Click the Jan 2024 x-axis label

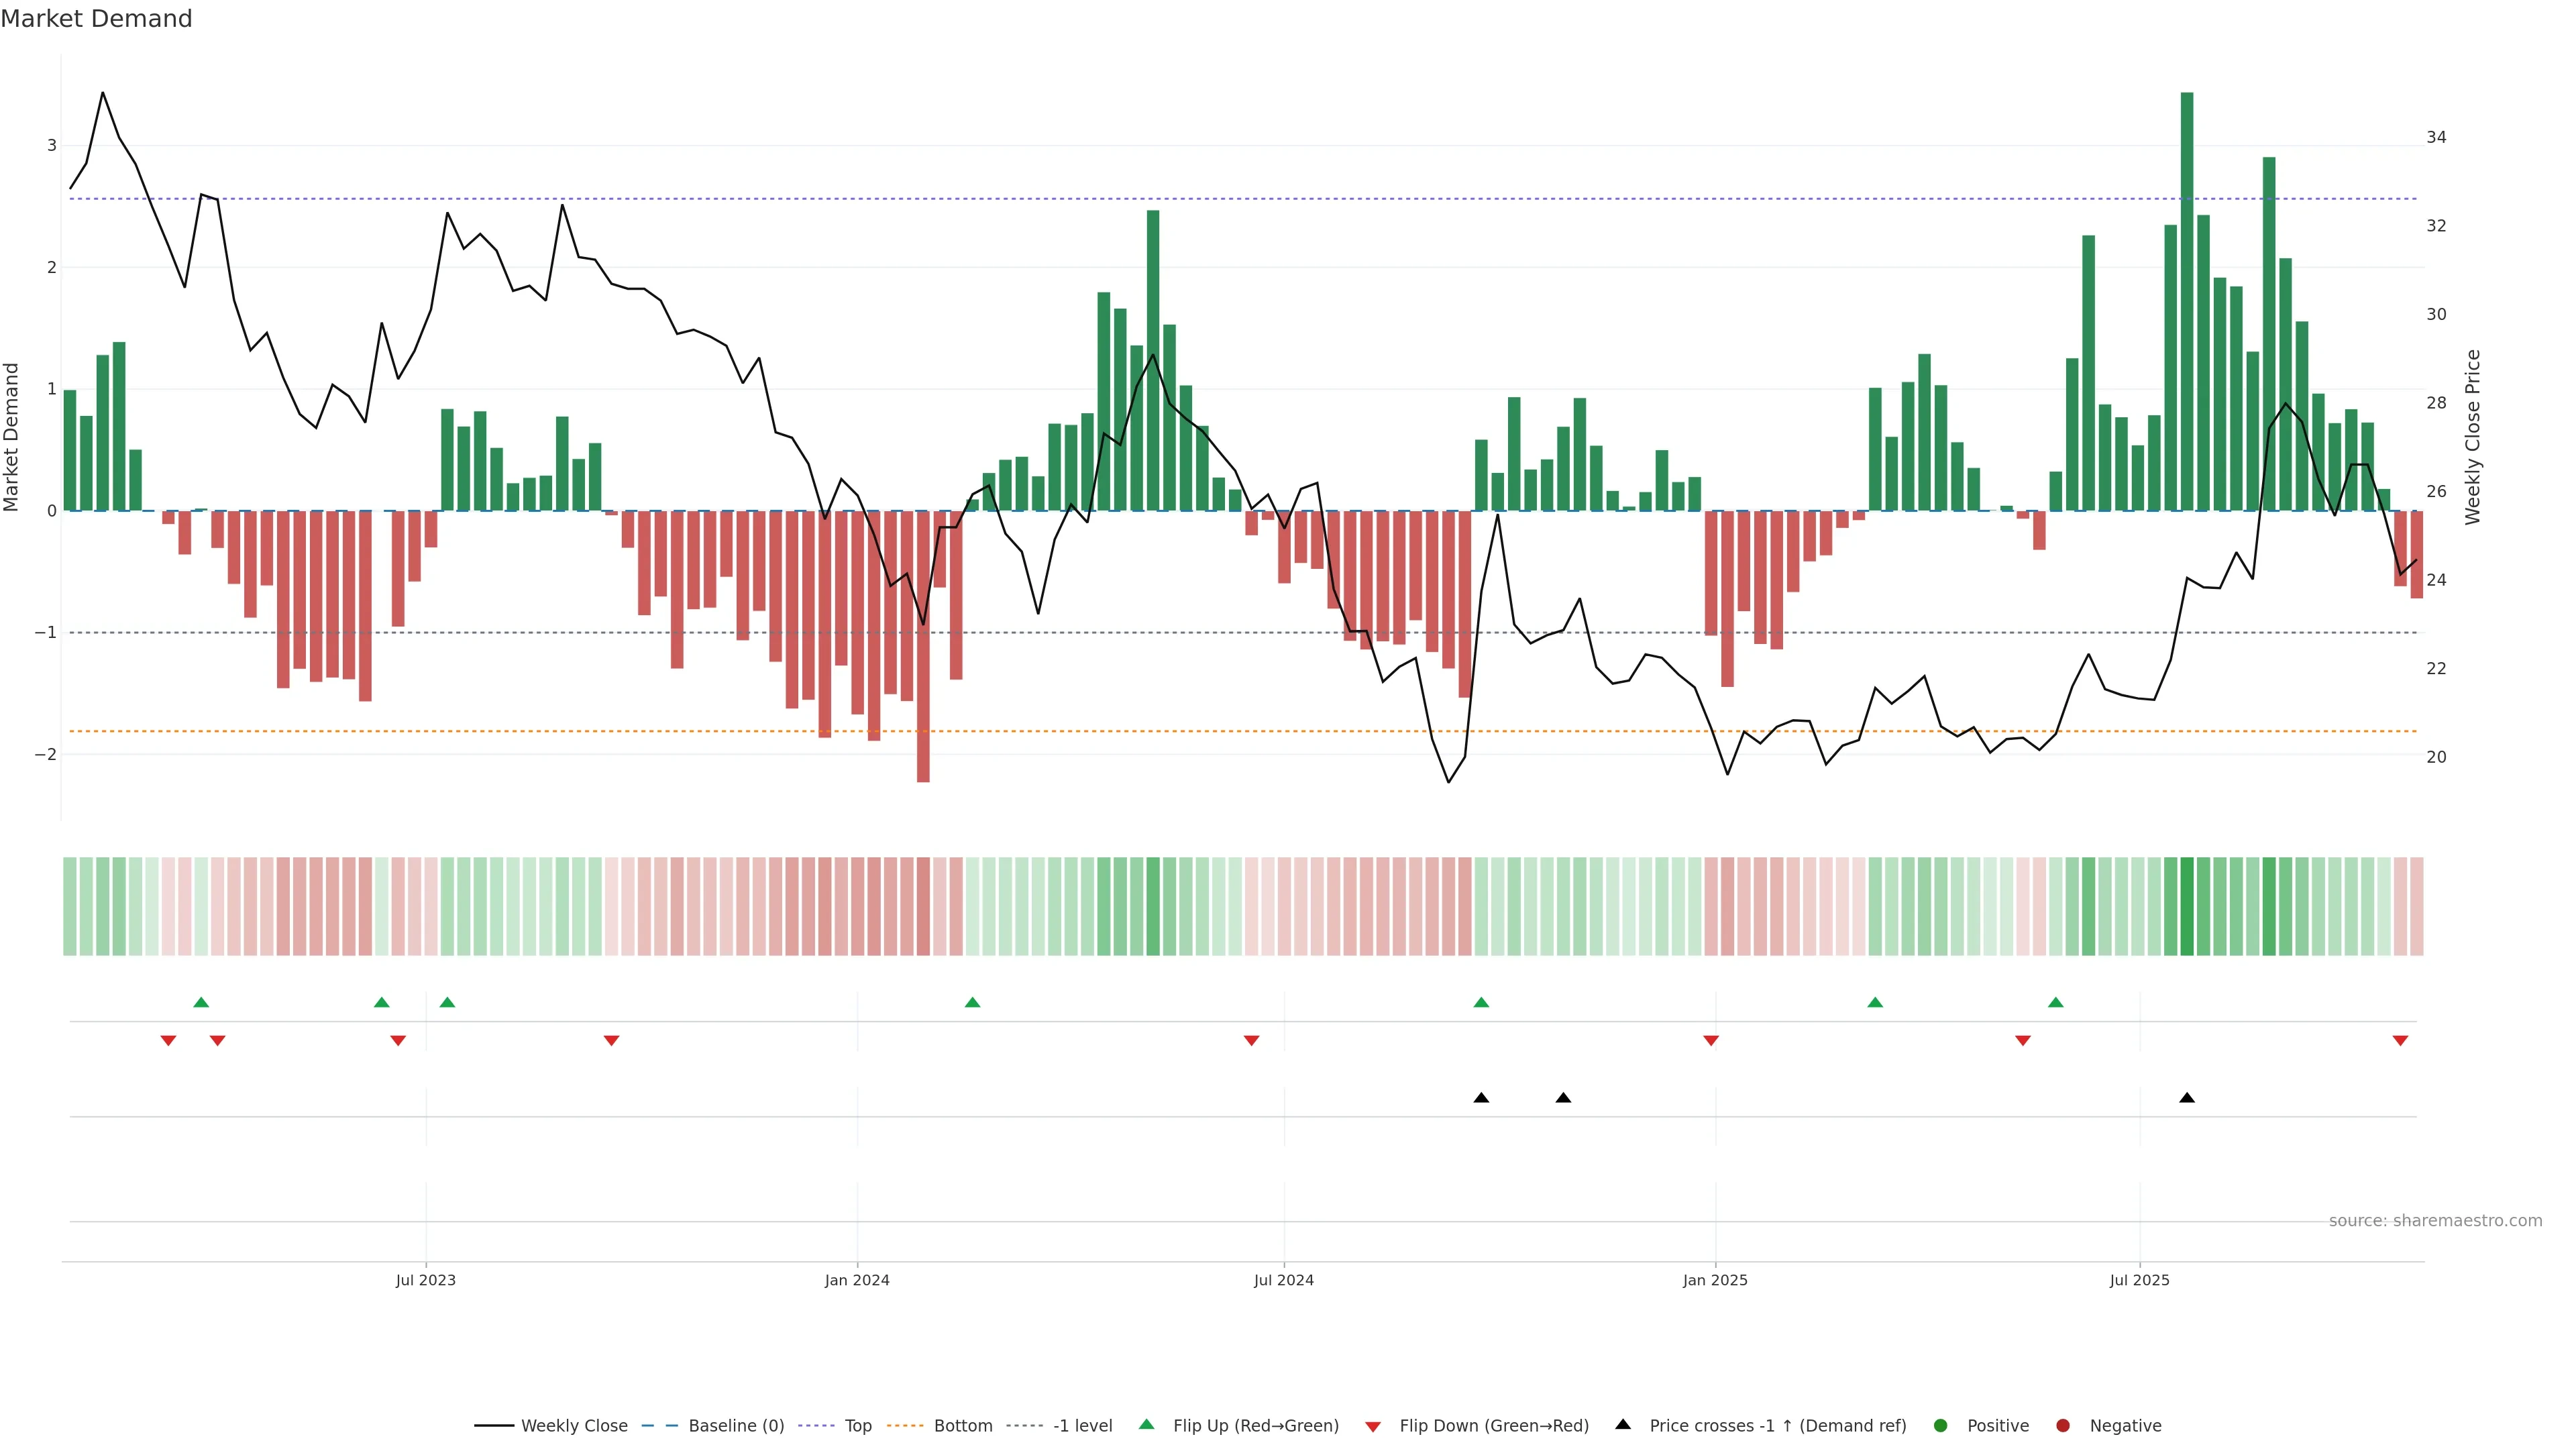857,1280
